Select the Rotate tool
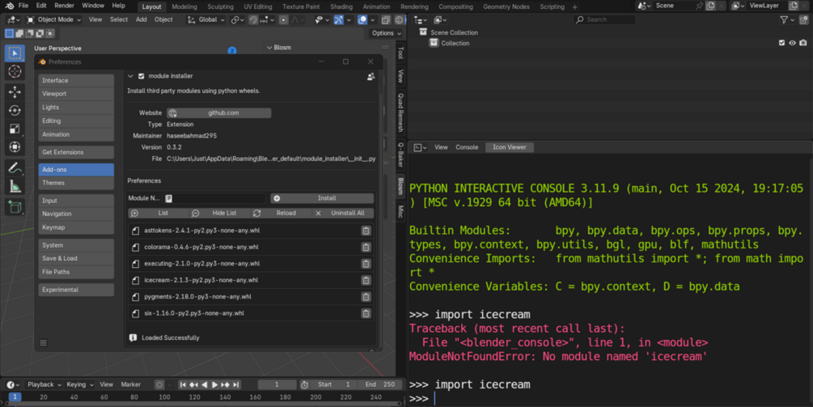813x407 pixels. click(15, 110)
